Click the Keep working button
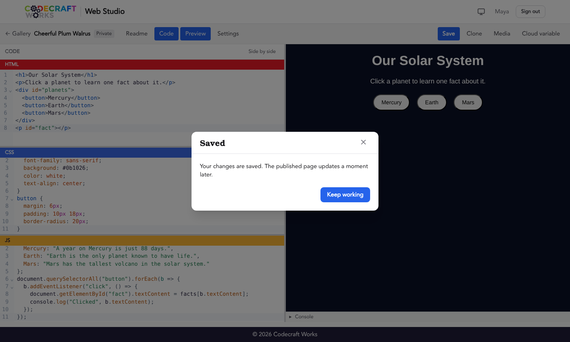The width and height of the screenshot is (570, 342). [345, 195]
